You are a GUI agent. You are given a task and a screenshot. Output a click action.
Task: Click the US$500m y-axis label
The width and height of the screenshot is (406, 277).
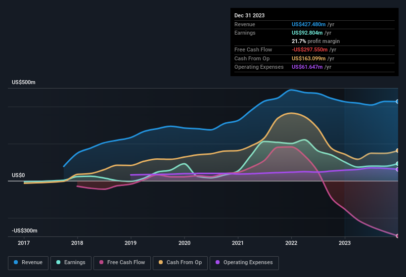click(x=24, y=82)
